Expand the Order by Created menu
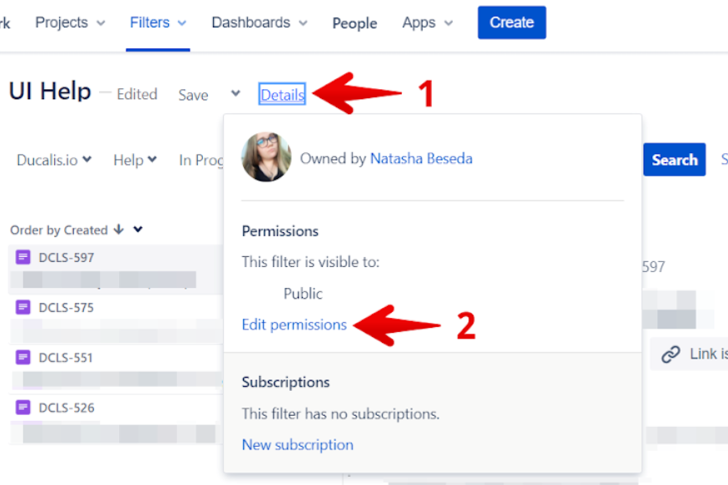The height and width of the screenshot is (485, 728). 137,230
